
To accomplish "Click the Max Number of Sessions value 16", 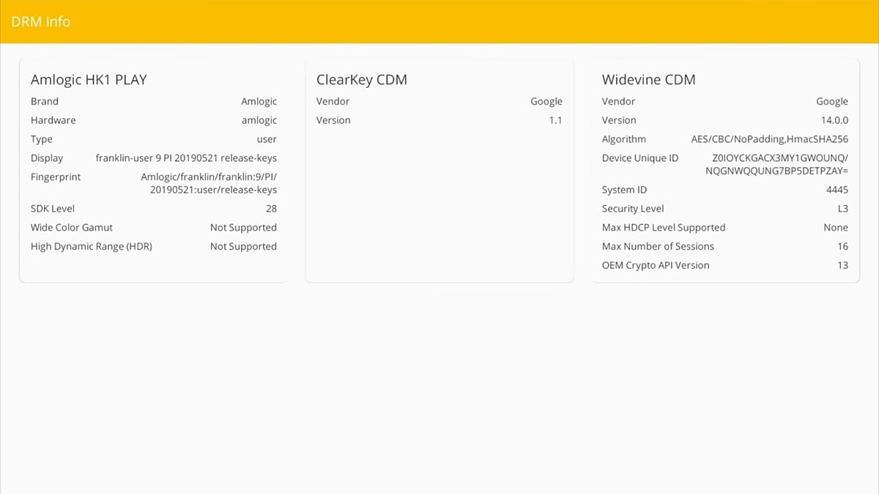I will tap(843, 247).
